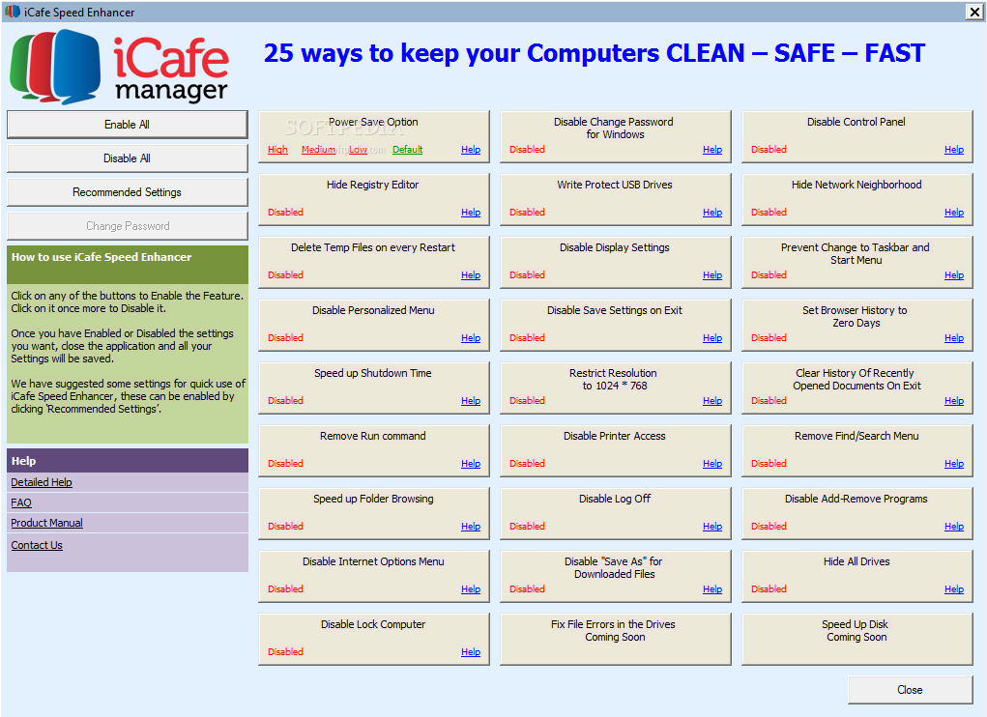987x717 pixels.
Task: Set Power Save Option to Default
Action: pos(408,150)
